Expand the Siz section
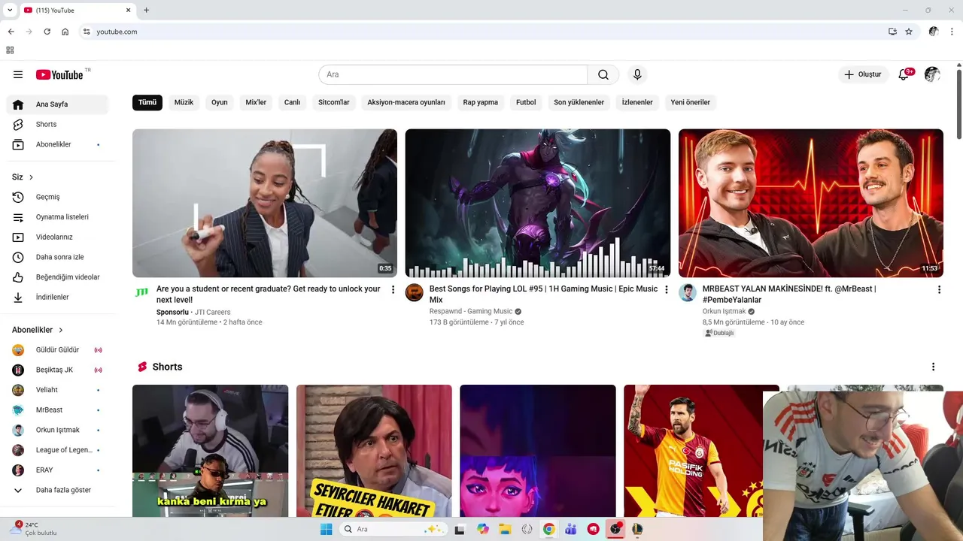Image resolution: width=963 pixels, height=541 pixels. click(23, 177)
